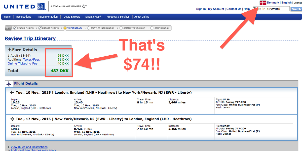Click the 40 DKK ticketing fee amount
This screenshot has height=151, width=302.
(63, 64)
